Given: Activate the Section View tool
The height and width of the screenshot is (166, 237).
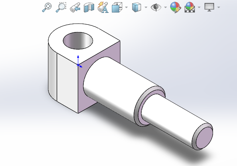Looking at the screenshot, I should 89,7.
